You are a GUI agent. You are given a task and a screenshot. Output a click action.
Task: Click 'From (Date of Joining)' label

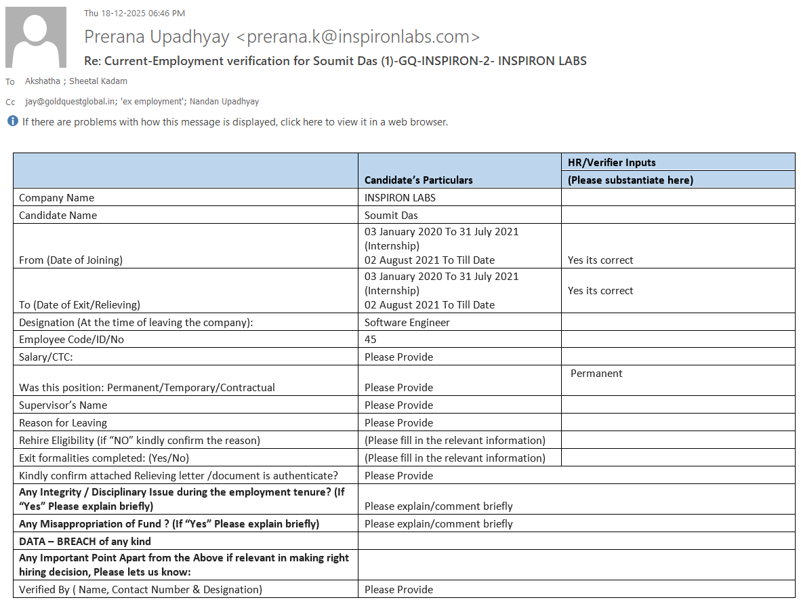(70, 260)
